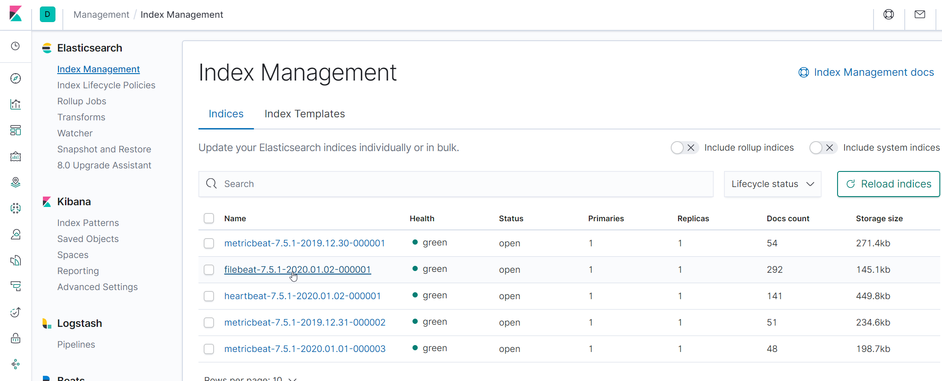Open Maps pin icon in sidebar
The height and width of the screenshot is (381, 942).
tap(16, 182)
